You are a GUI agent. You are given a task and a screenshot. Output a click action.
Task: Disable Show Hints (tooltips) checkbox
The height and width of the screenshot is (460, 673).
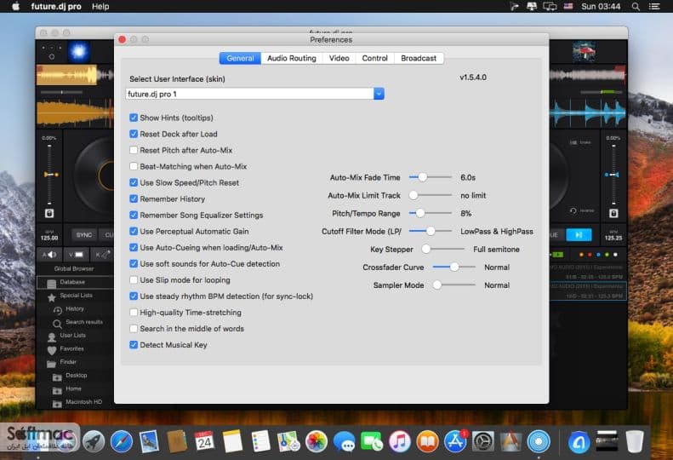pyautogui.click(x=134, y=118)
